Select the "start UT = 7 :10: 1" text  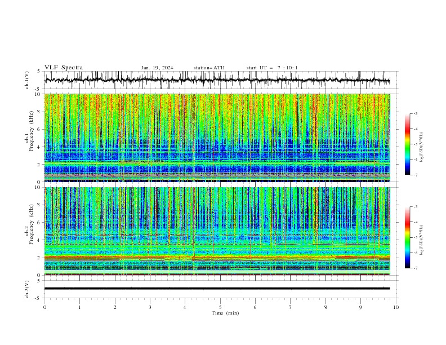coord(272,68)
